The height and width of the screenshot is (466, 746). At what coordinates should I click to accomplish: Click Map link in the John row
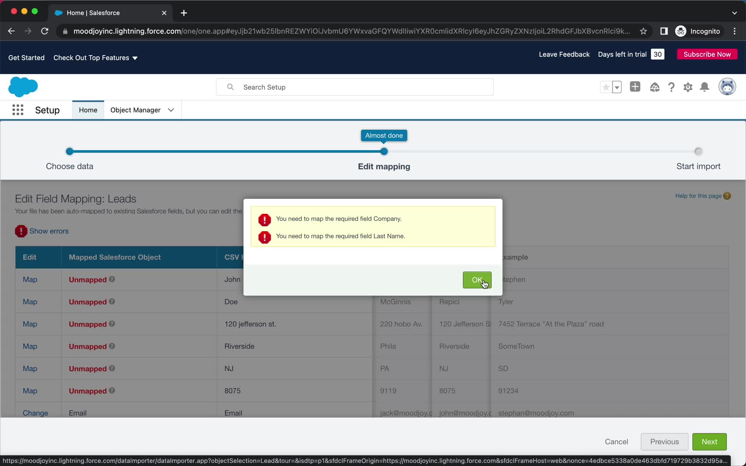[x=30, y=280]
